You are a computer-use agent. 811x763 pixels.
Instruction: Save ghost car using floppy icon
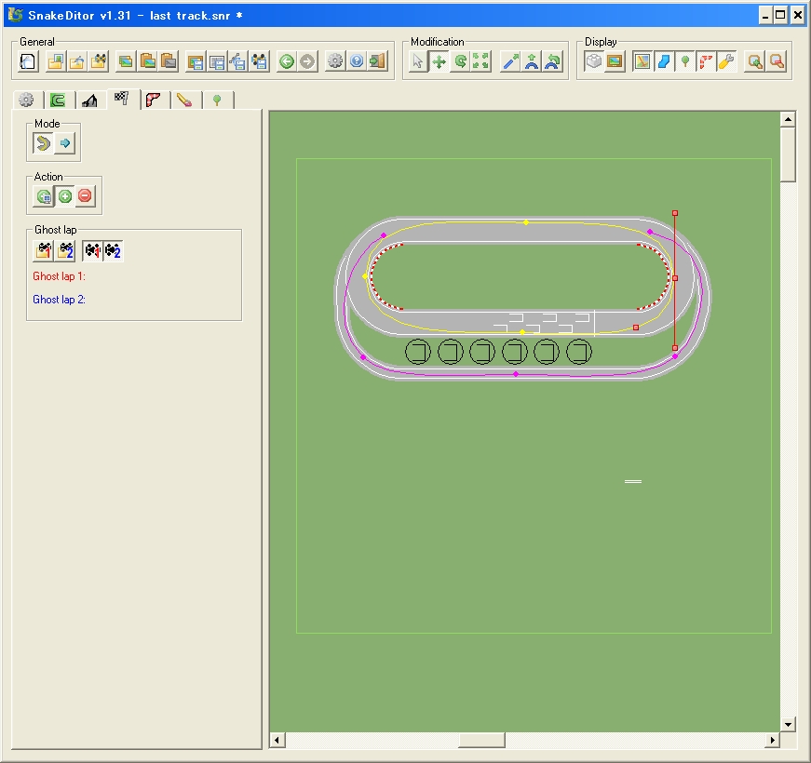coord(259,61)
